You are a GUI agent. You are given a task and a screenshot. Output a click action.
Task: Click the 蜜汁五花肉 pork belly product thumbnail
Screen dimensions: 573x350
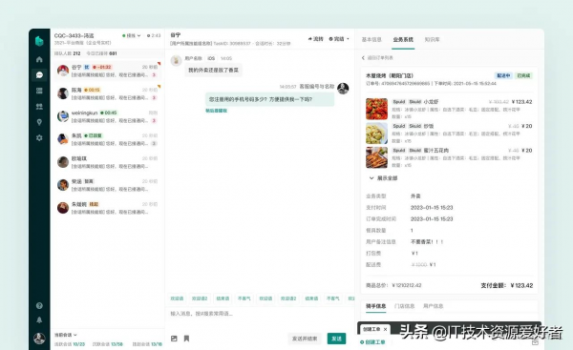[x=377, y=157]
